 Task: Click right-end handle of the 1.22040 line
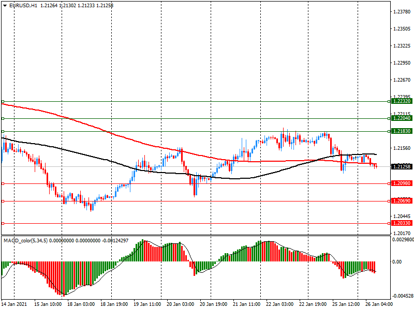389,119
